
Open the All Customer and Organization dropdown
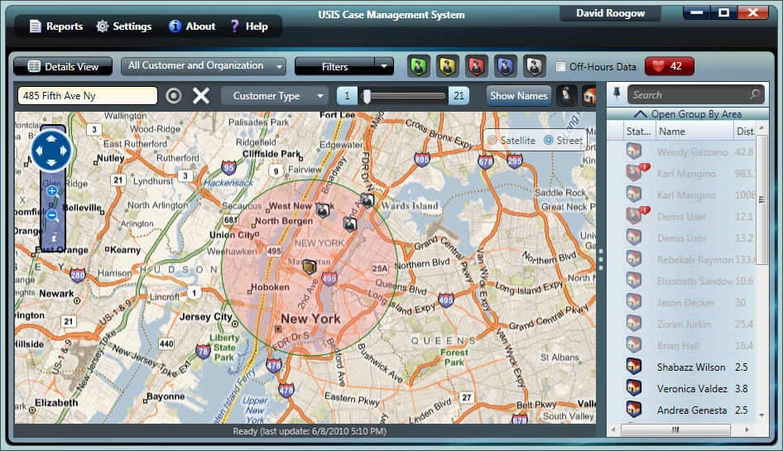[204, 66]
